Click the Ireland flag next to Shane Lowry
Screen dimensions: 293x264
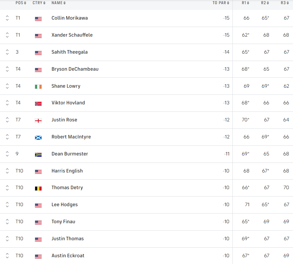coord(38,87)
